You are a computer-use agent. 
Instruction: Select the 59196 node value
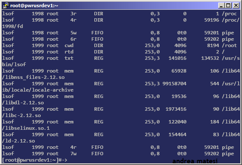coord(211,20)
